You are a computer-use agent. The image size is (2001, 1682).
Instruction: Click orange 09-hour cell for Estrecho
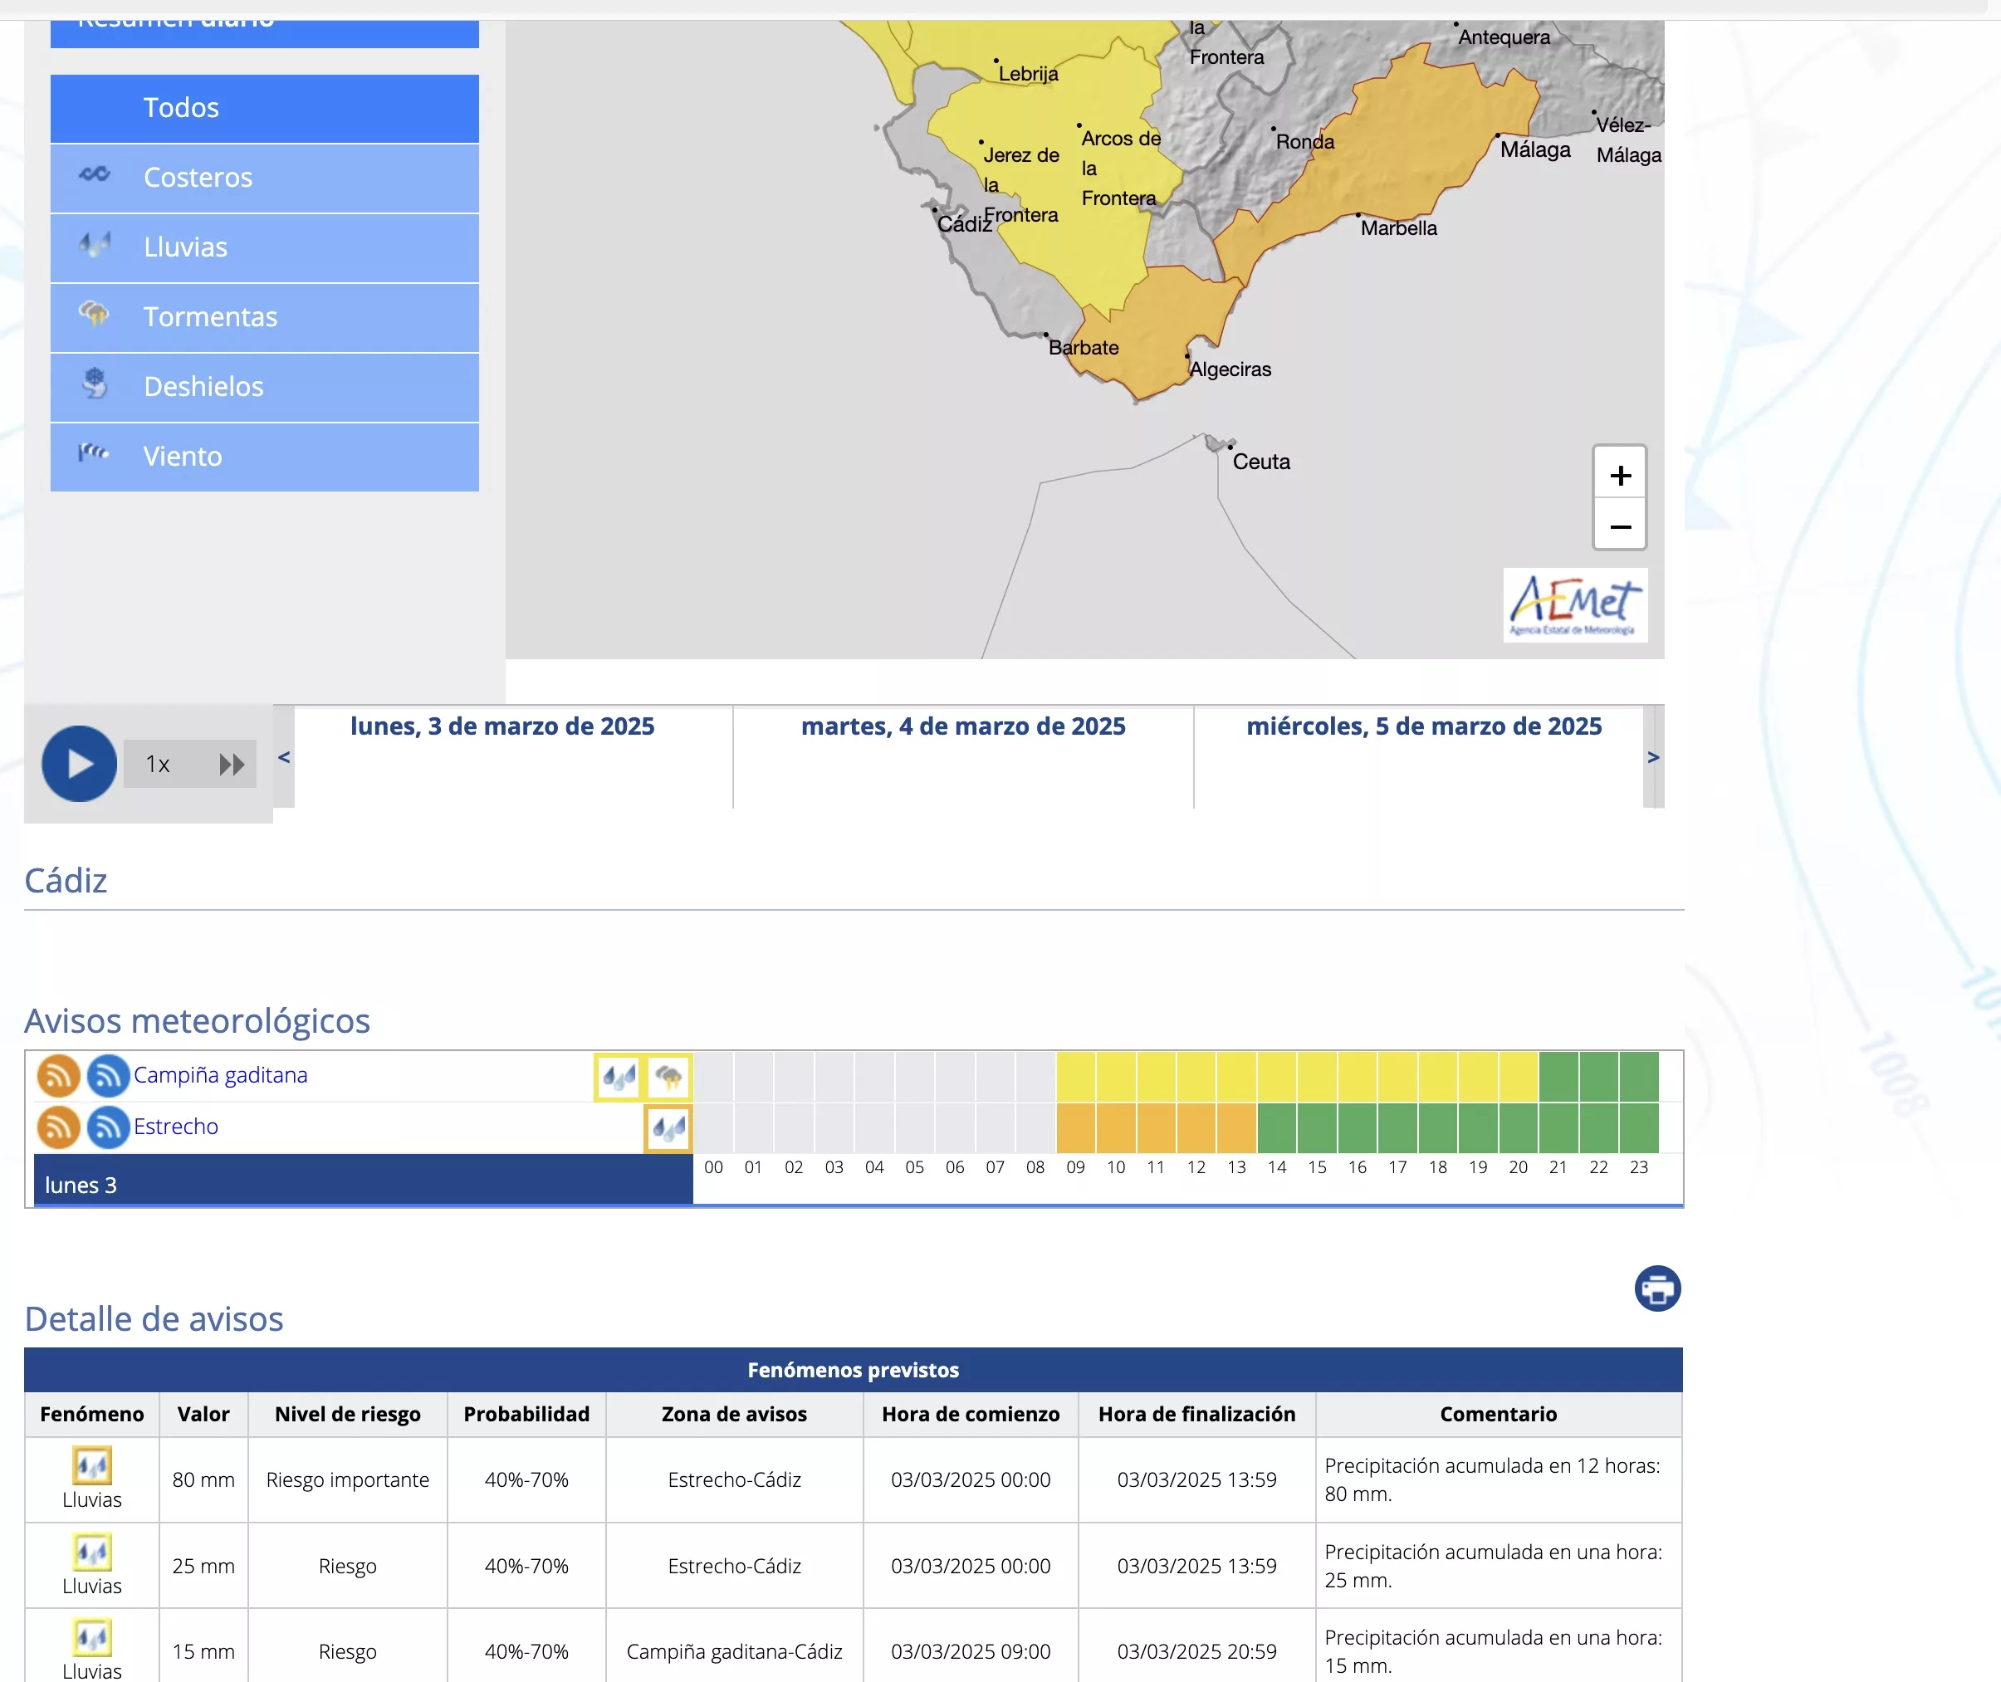coord(1075,1128)
